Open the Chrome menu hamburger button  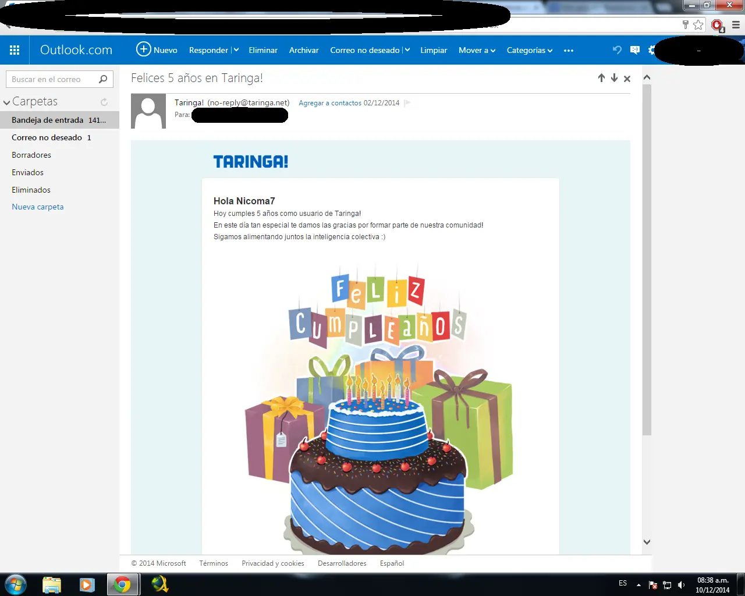736,25
